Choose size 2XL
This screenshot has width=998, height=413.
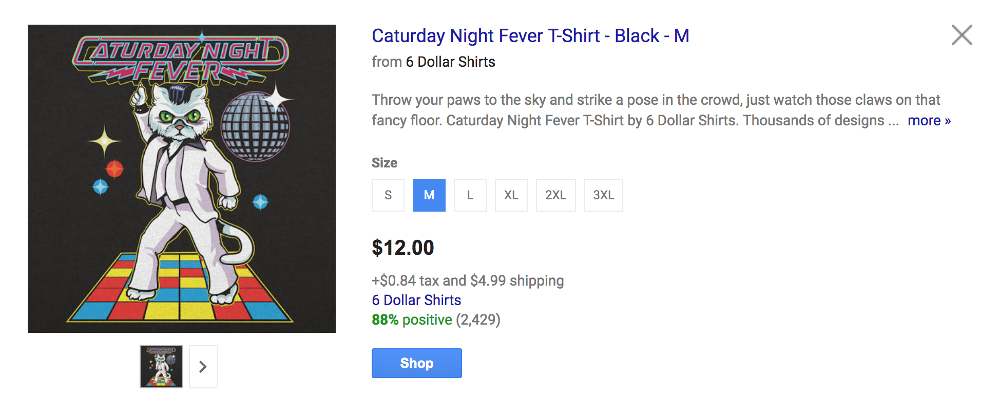[x=556, y=195]
